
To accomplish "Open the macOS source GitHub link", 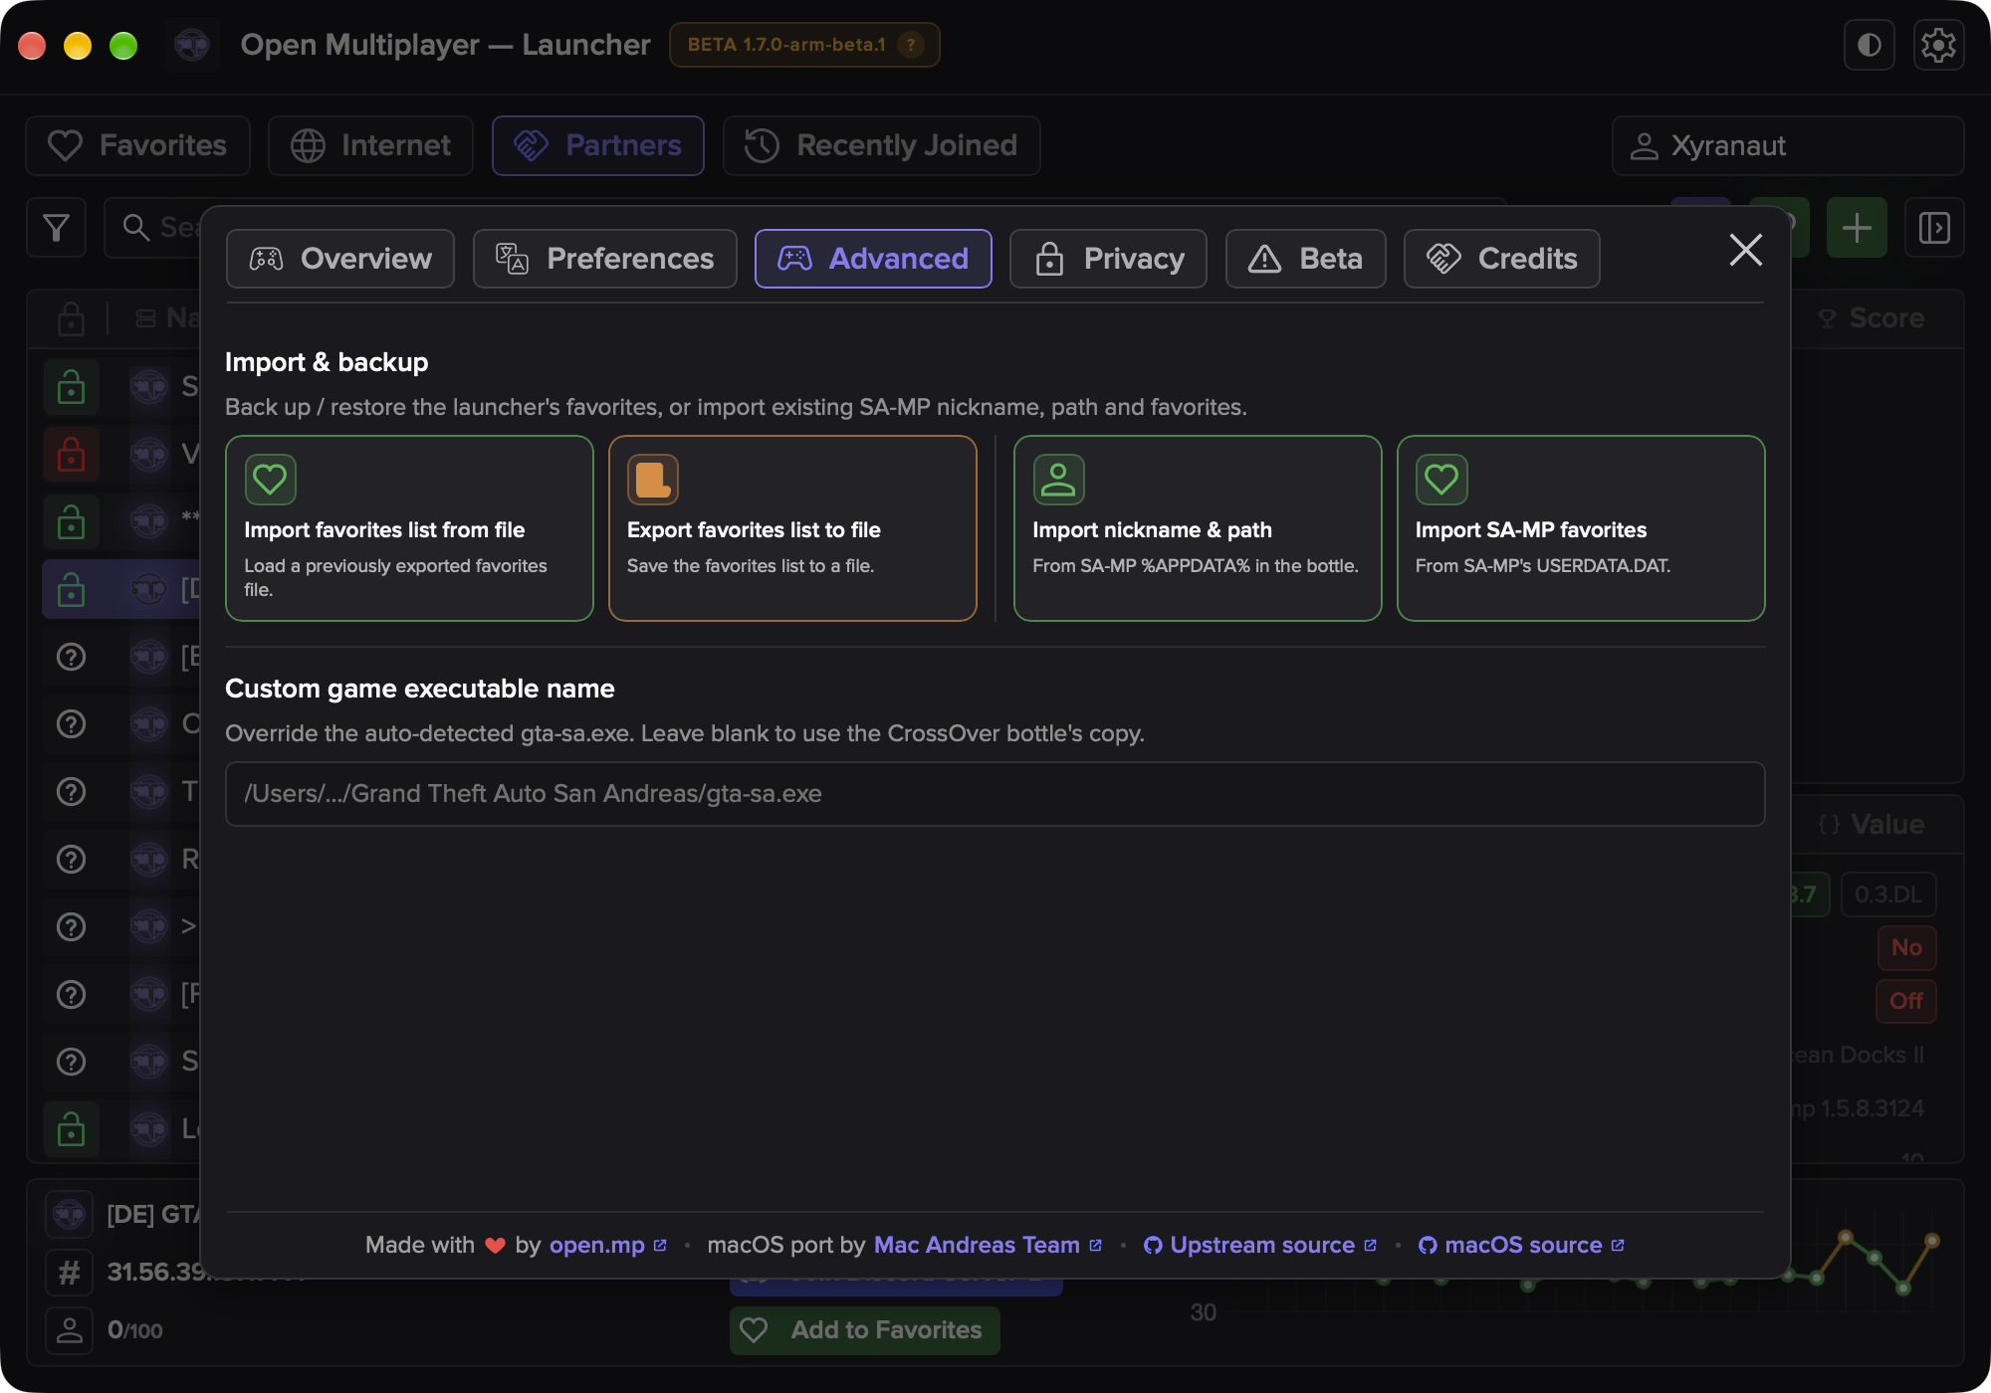I will (x=1521, y=1245).
